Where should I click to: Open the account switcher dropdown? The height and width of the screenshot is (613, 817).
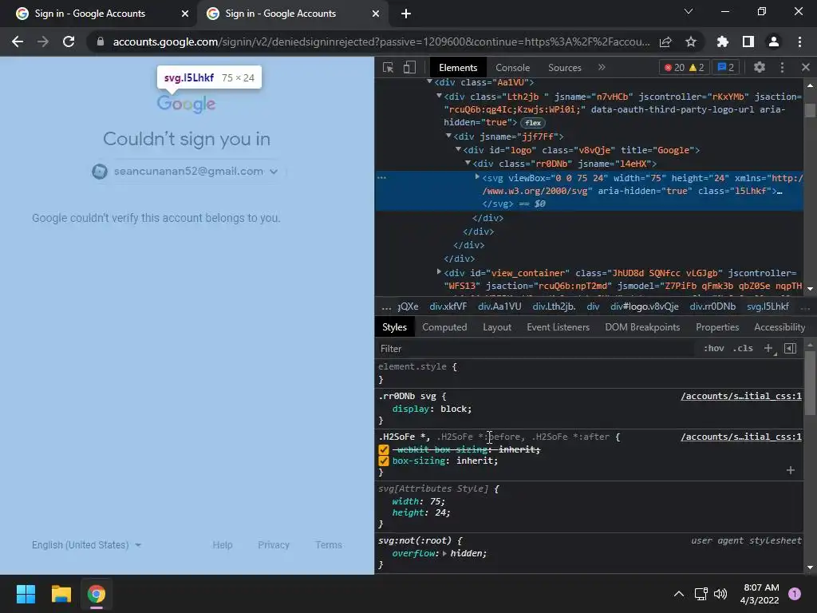[x=185, y=171]
